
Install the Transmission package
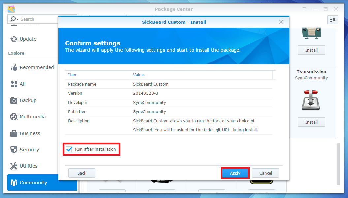pos(311,122)
